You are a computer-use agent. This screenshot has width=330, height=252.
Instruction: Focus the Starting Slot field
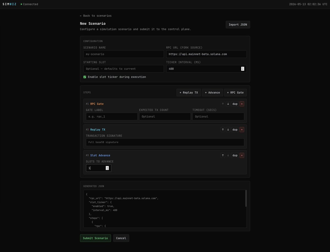click(x=123, y=69)
